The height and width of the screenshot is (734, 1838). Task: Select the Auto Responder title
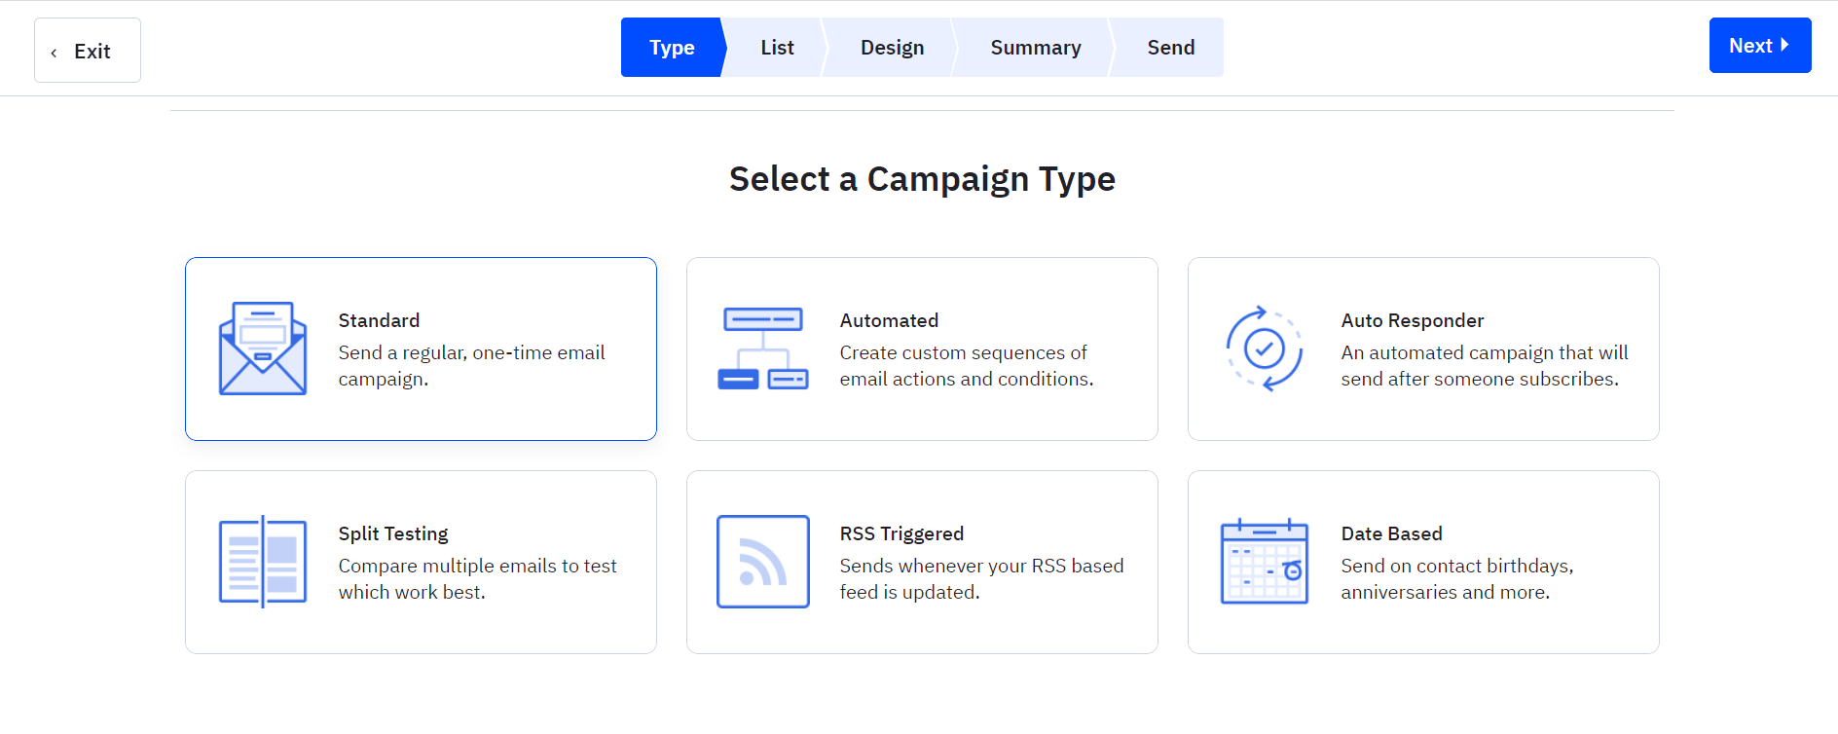point(1413,320)
